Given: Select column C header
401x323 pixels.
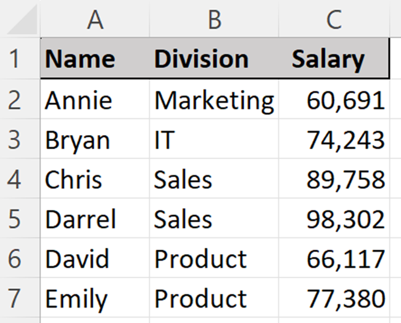Looking at the screenshot, I should 334,18.
